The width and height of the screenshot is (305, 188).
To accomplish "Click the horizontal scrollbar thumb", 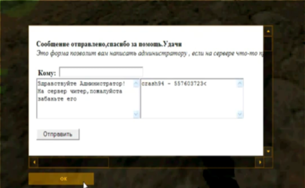I will (x=73, y=163).
